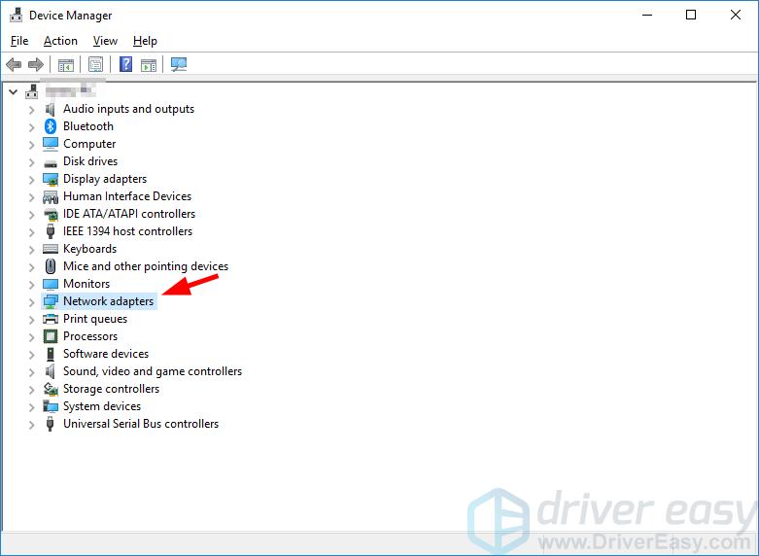Click the Computer category monitor icon
Image resolution: width=759 pixels, height=556 pixels.
tap(51, 144)
